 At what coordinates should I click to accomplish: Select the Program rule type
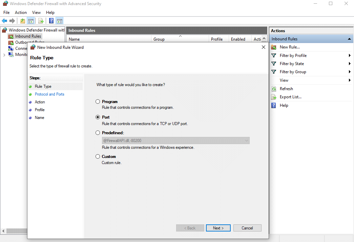(98, 102)
